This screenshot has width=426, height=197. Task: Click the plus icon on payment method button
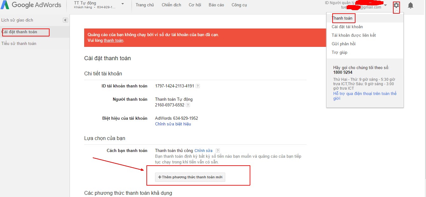point(159,177)
